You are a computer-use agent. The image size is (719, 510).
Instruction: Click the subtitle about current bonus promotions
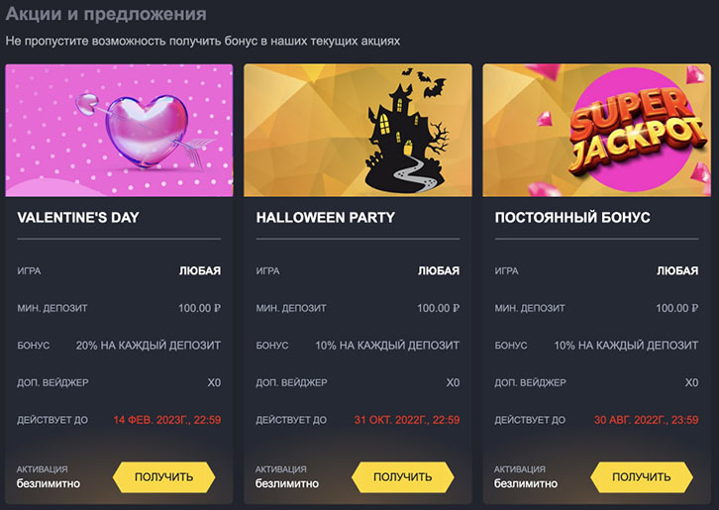point(203,41)
